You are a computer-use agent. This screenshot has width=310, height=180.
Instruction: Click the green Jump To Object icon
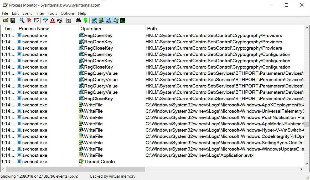[85, 20]
